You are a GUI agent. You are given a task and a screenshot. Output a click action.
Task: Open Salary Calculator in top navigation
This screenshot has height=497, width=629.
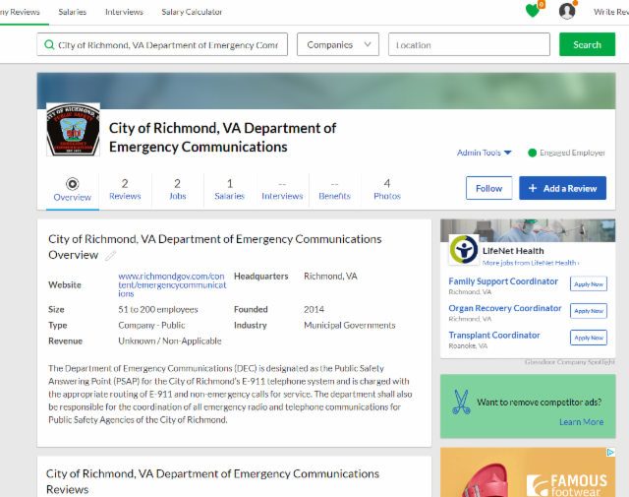[191, 12]
